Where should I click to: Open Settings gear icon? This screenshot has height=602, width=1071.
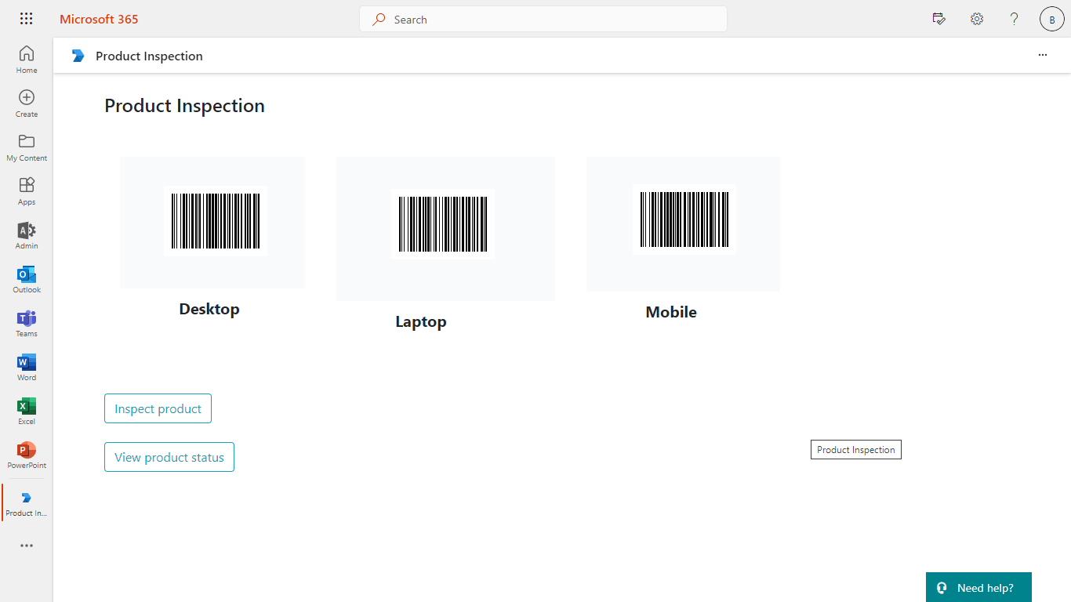(x=977, y=19)
